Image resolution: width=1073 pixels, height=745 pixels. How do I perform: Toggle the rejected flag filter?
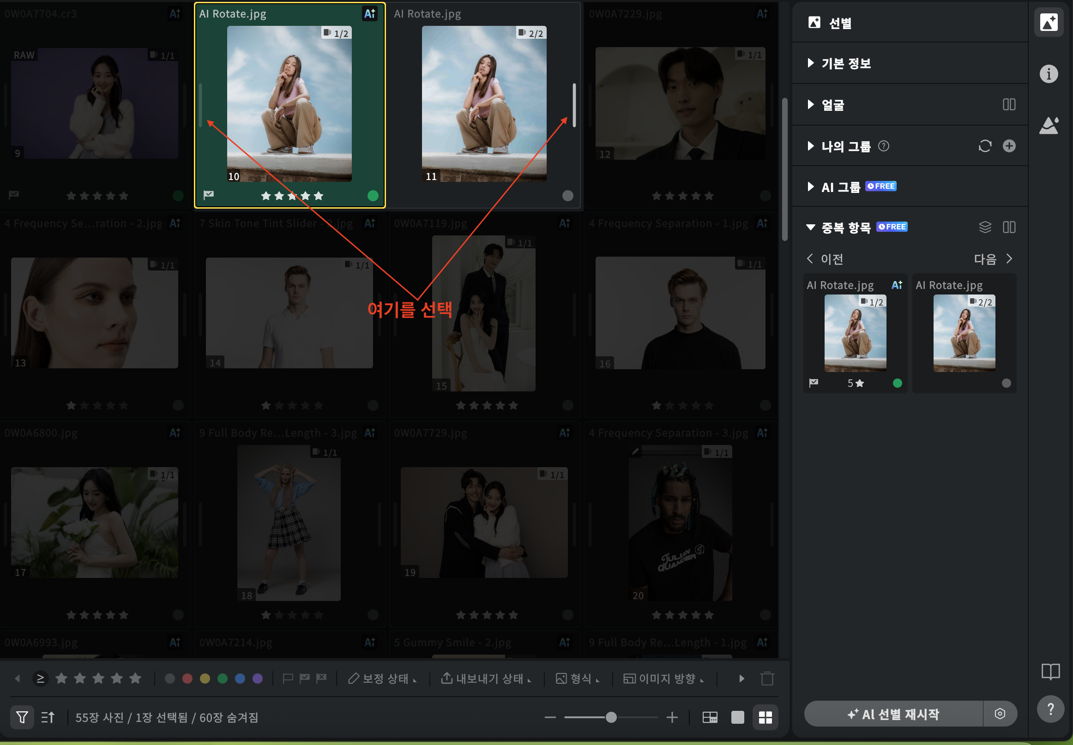[321, 678]
